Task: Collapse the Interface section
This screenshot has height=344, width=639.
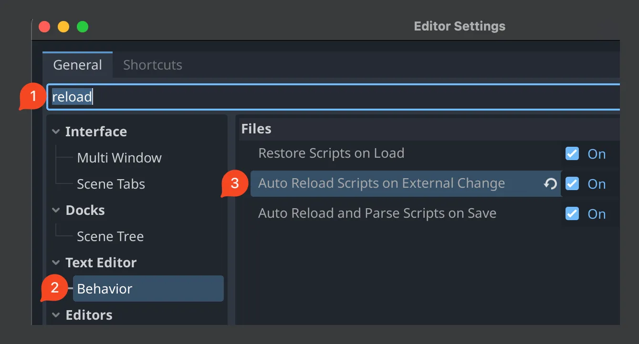Action: click(x=56, y=132)
